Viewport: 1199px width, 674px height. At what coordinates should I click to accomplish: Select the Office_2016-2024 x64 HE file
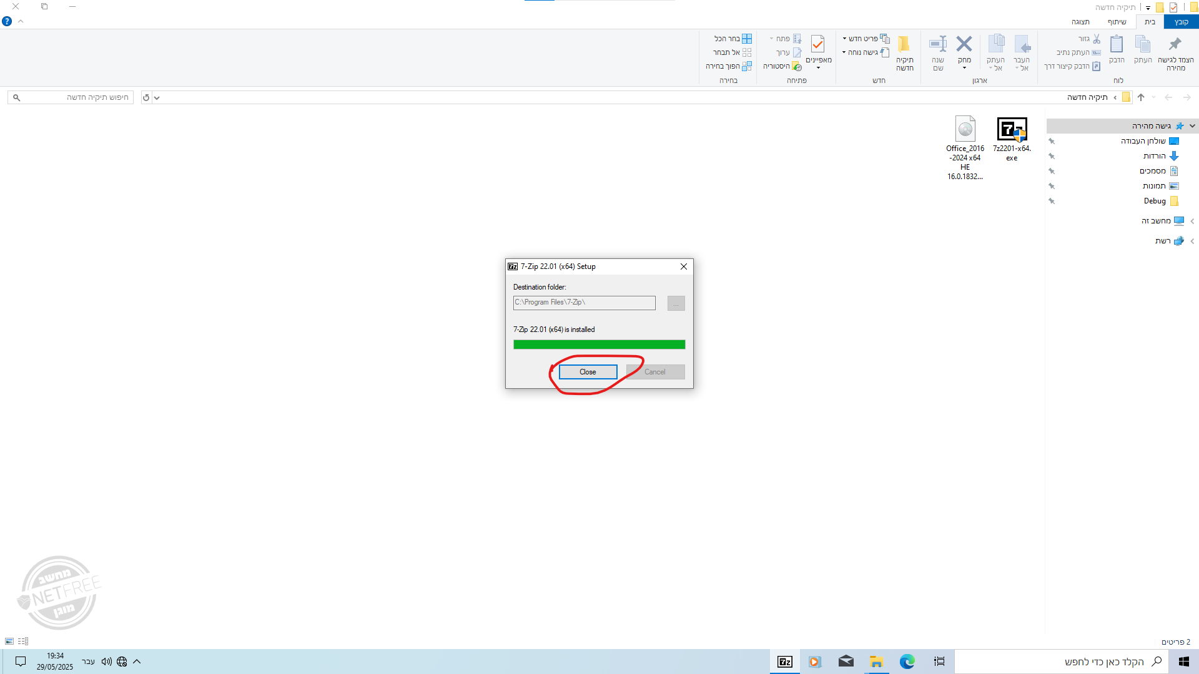(x=965, y=148)
